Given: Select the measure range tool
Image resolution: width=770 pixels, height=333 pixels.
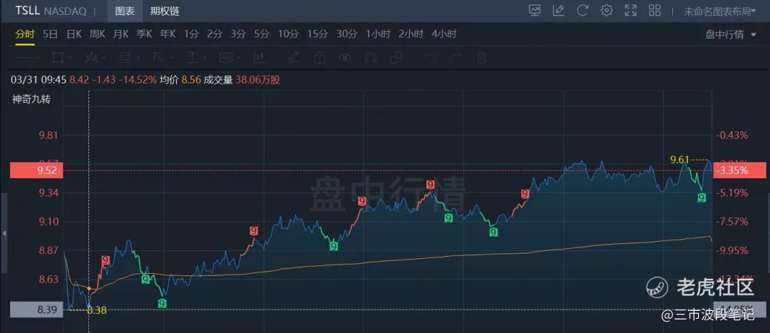Looking at the screenshot, I should tap(260, 58).
